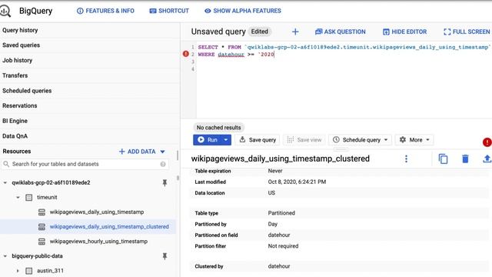Click the copy table icon

(x=443, y=159)
